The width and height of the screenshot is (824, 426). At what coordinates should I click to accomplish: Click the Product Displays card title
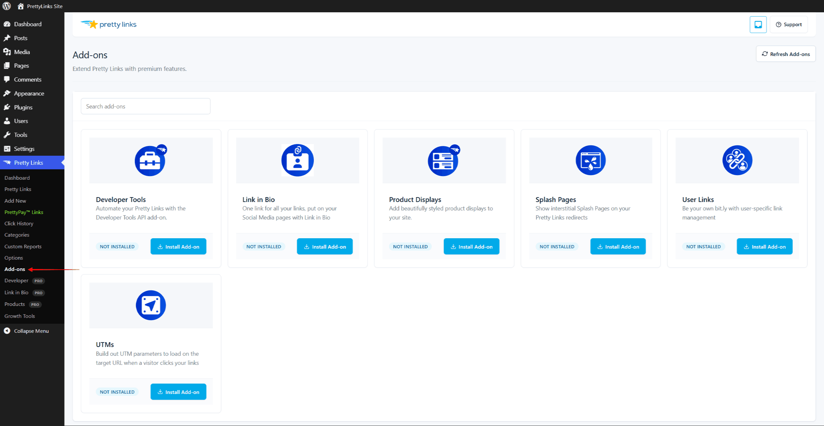coord(415,199)
